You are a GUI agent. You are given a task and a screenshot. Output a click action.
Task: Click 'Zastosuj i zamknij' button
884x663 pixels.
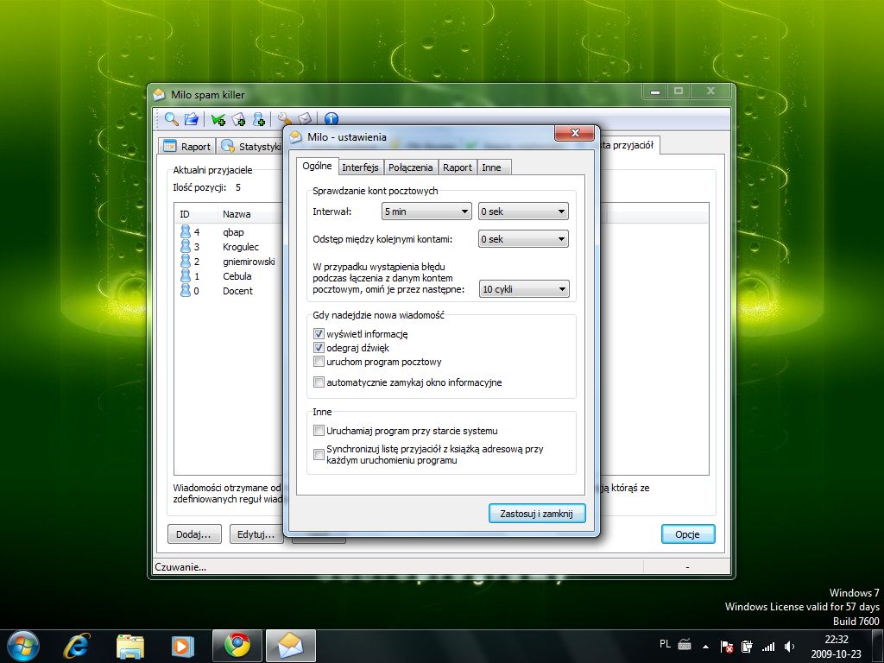coord(537,514)
